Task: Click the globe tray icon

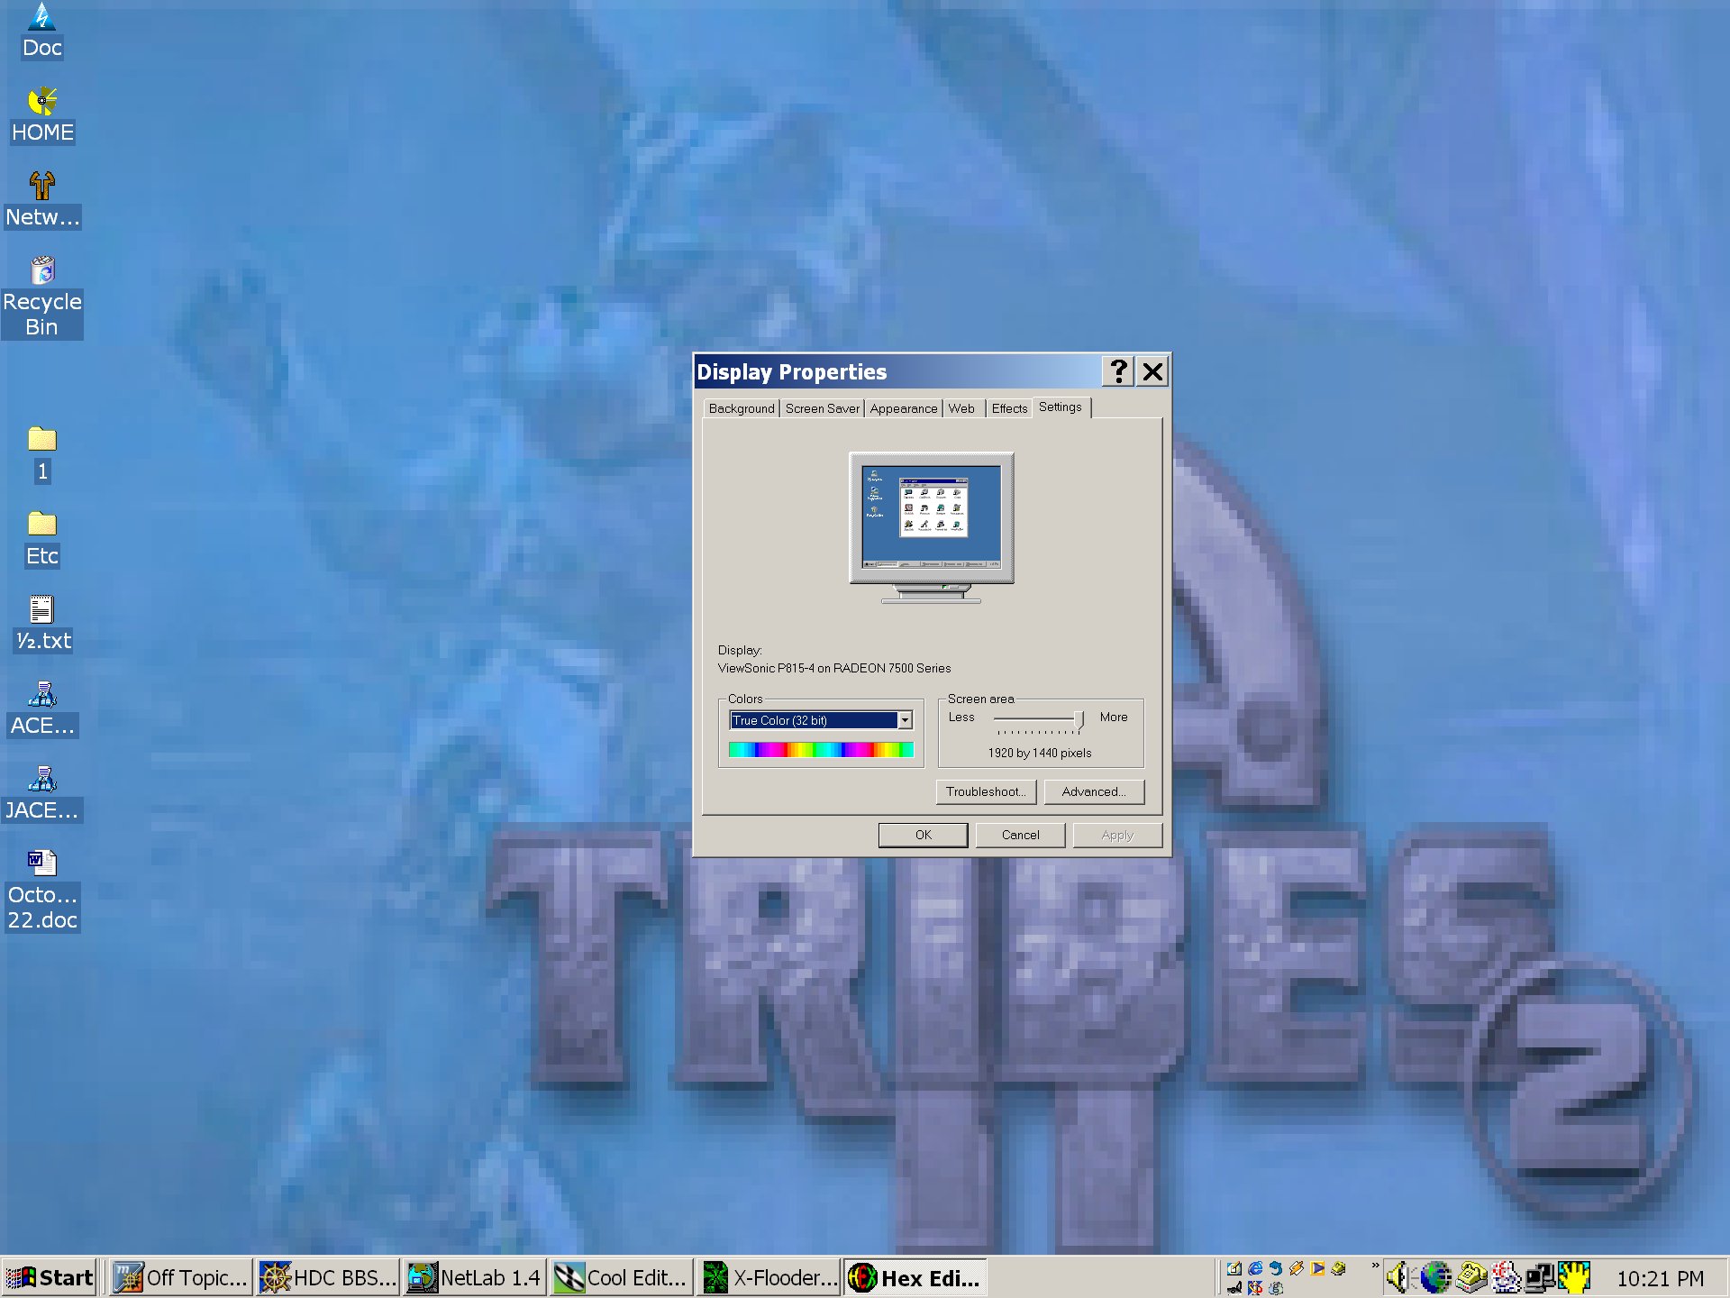Action: coord(1437,1277)
